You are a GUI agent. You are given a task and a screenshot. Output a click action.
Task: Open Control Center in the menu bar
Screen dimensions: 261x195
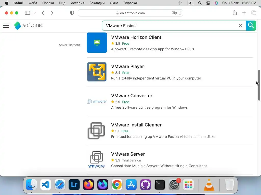pyautogui.click(x=208, y=3)
